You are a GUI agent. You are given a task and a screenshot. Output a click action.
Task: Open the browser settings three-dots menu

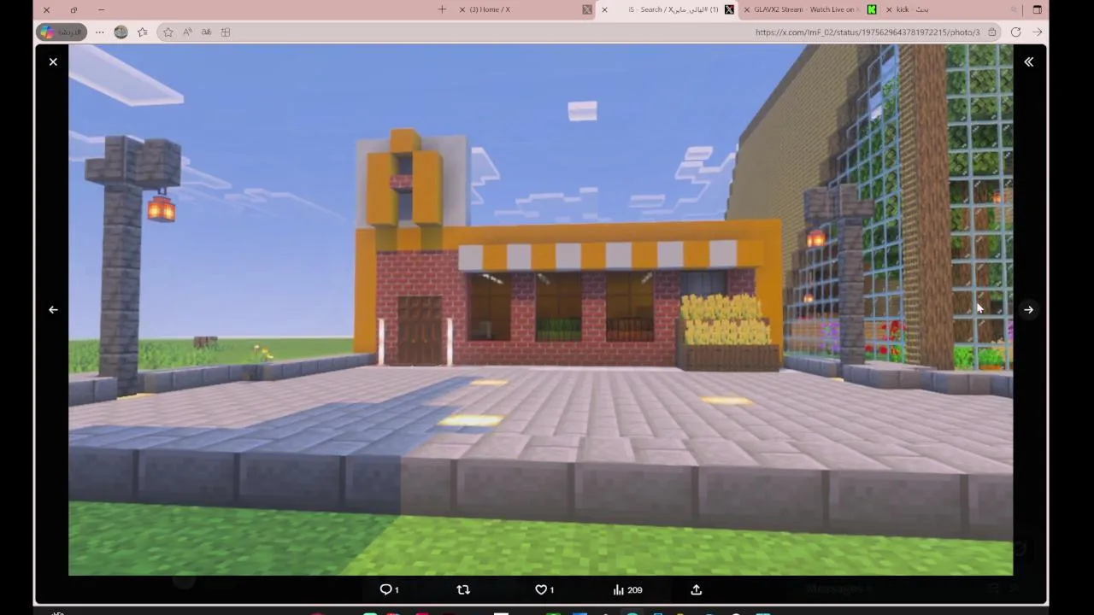pyautogui.click(x=100, y=32)
